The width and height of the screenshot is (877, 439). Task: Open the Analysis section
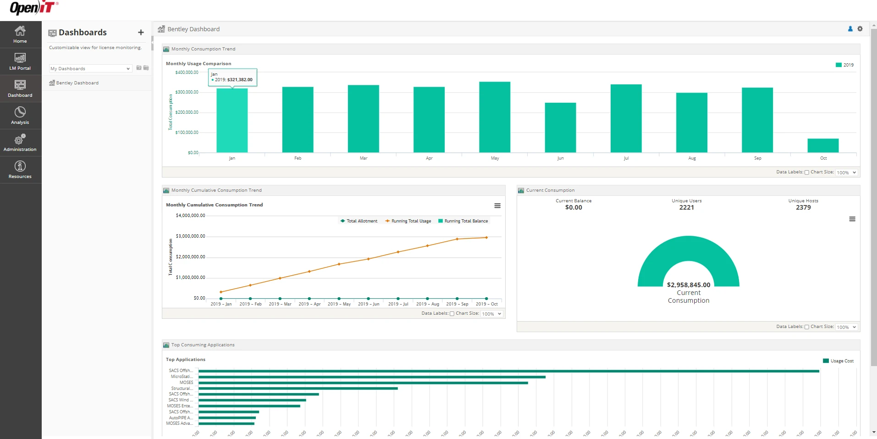pyautogui.click(x=20, y=116)
